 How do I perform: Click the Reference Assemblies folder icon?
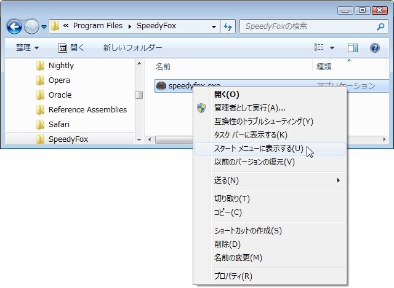40,109
